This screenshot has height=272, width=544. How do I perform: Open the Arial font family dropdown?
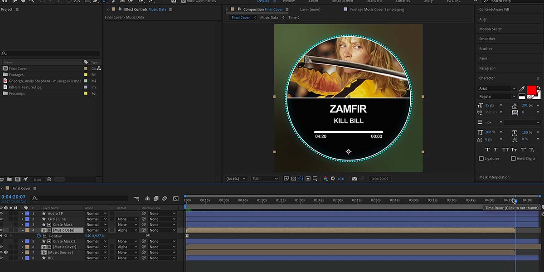[497, 89]
